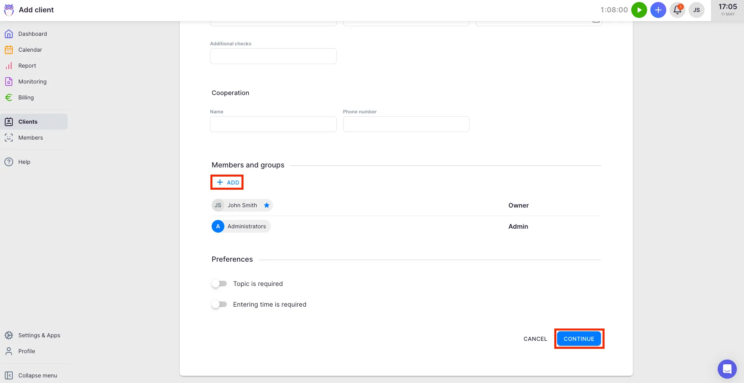The width and height of the screenshot is (744, 383).
Task: Start the timer with the green play button
Action: [x=639, y=10]
